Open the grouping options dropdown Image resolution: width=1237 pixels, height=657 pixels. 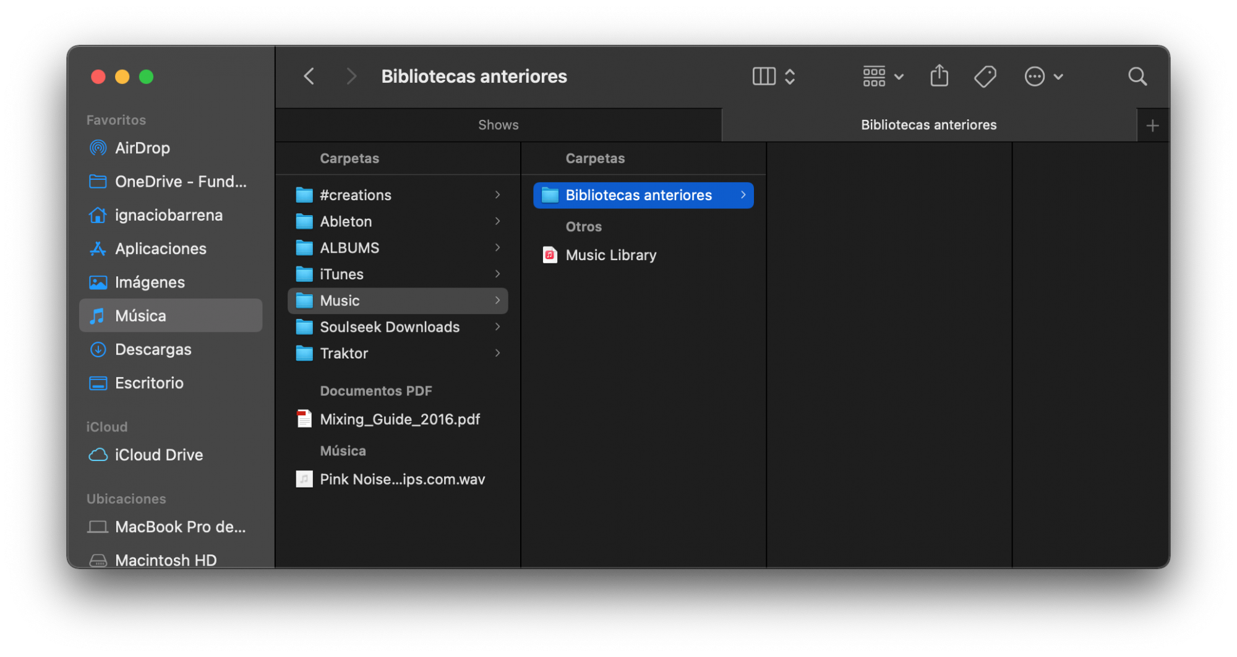point(883,77)
